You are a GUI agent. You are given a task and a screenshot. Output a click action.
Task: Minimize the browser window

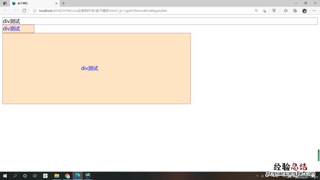tap(296, 3)
